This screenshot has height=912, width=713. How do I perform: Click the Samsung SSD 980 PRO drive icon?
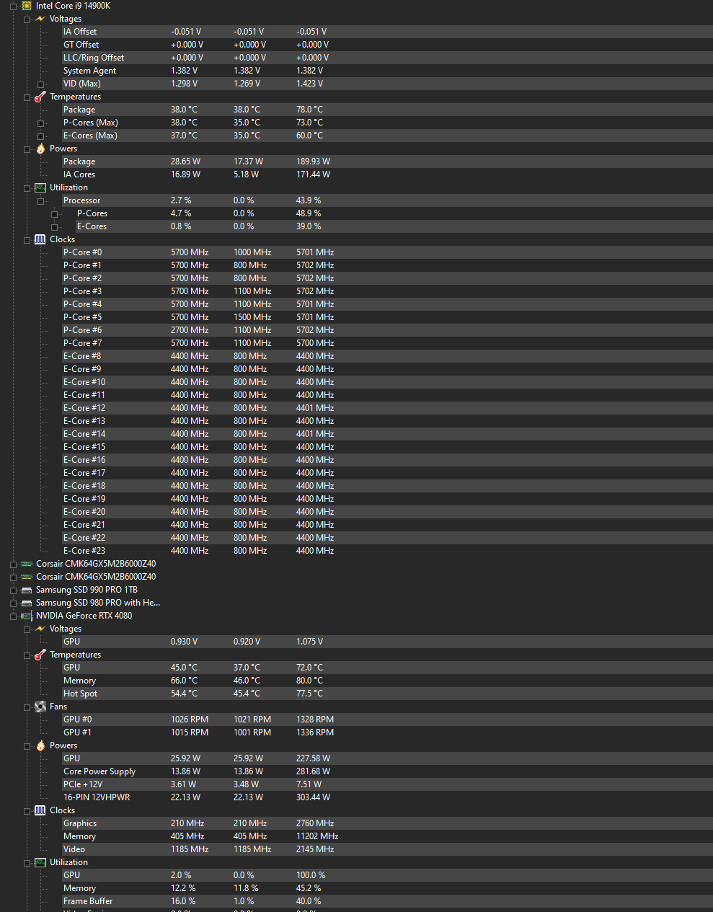point(27,603)
